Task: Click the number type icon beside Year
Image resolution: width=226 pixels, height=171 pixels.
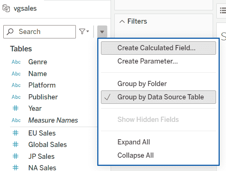Action: pyautogui.click(x=16, y=109)
